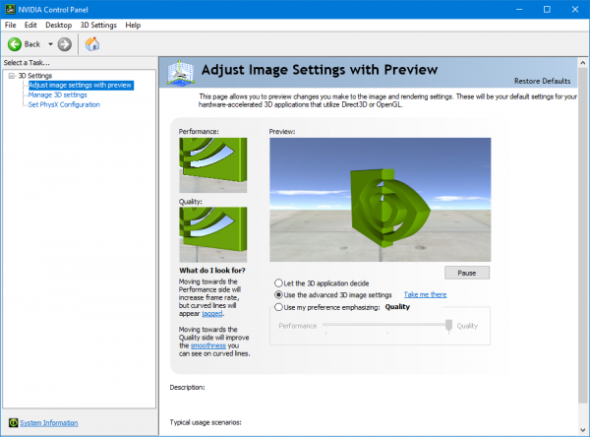Open the Back history dropdown arrow
Image resolution: width=590 pixels, height=437 pixels.
(x=50, y=44)
